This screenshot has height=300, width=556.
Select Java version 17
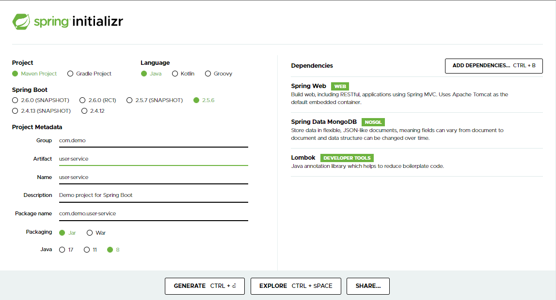(62, 250)
